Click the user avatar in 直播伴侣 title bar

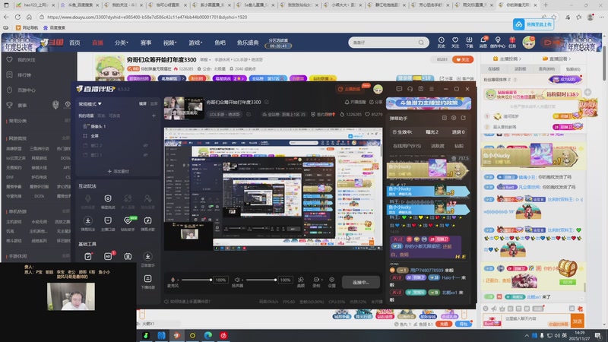click(x=378, y=89)
